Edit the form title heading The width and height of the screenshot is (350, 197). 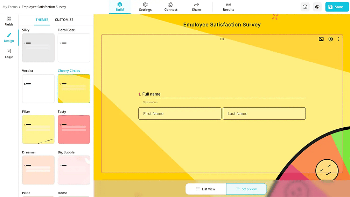222,25
